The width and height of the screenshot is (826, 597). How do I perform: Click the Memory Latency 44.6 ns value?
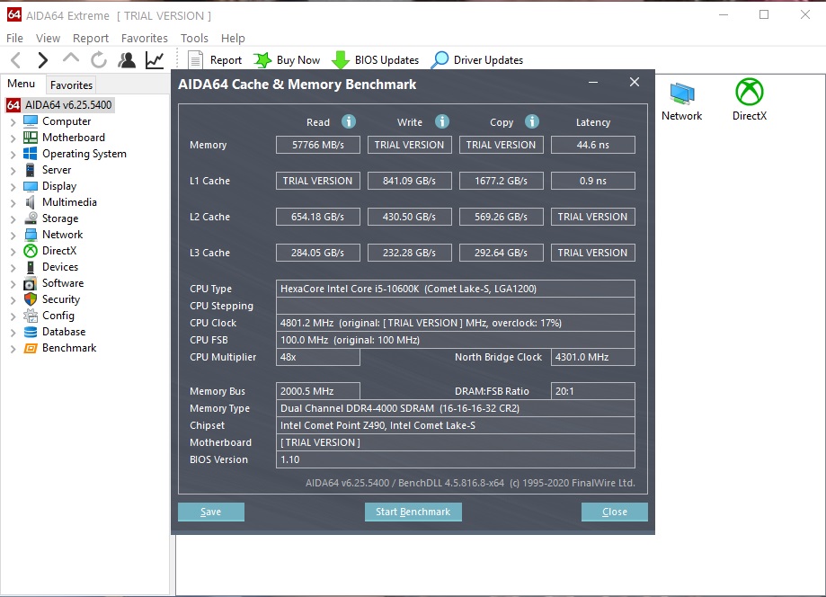click(x=592, y=145)
